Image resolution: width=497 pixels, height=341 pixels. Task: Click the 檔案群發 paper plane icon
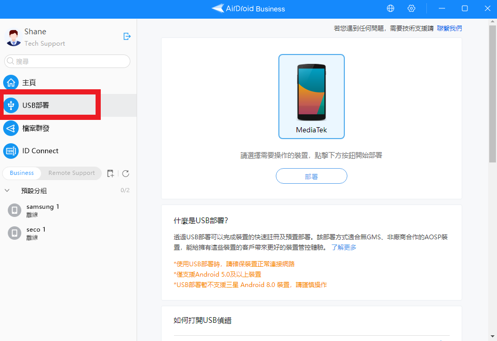pyautogui.click(x=11, y=128)
